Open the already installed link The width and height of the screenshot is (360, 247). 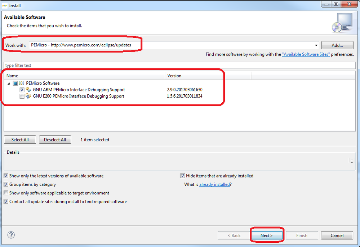pos(214,184)
